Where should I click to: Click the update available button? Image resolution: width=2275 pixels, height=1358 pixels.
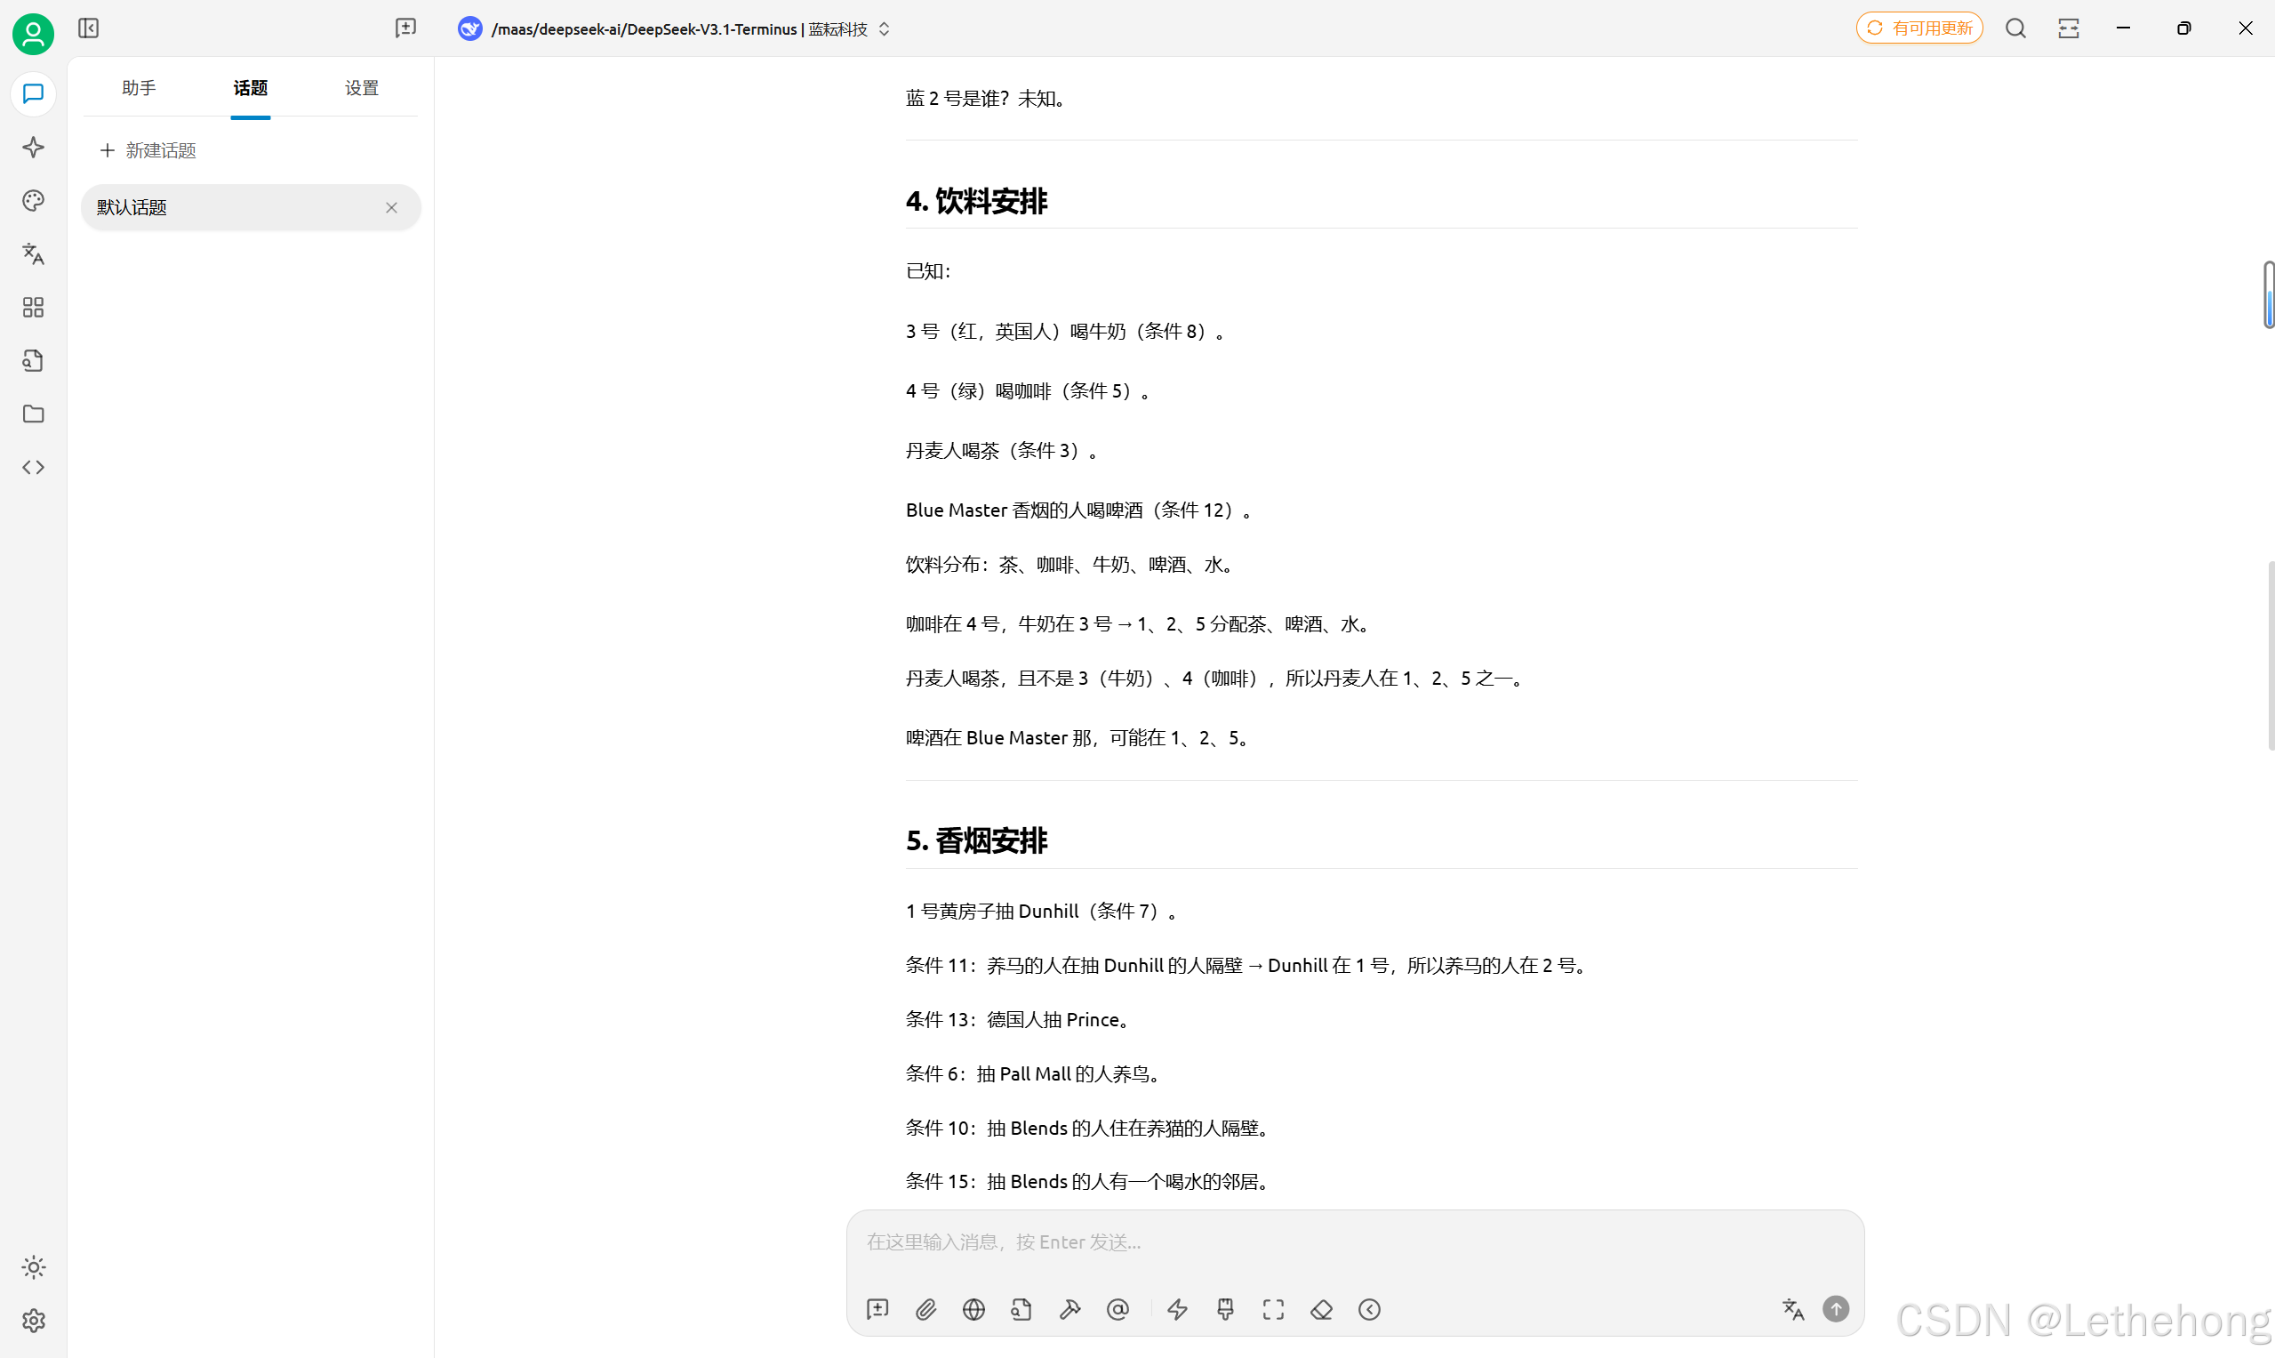point(1919,28)
